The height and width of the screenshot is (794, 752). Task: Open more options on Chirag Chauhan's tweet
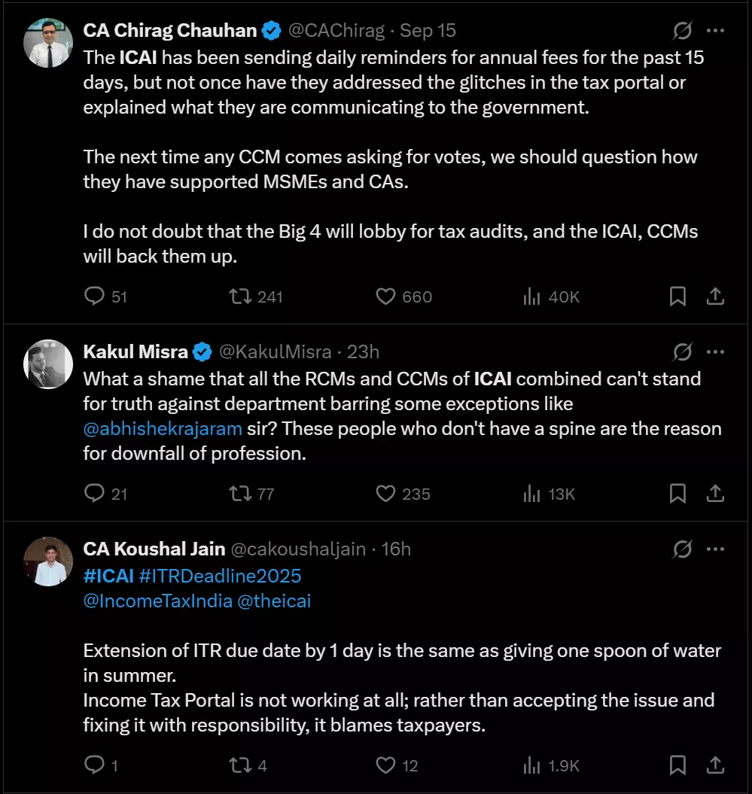pyautogui.click(x=715, y=31)
